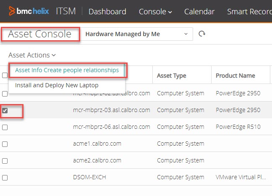The image size is (272, 196).
Task: Click the refresh icon beside the filter dropdown
Action: pyautogui.click(x=202, y=34)
